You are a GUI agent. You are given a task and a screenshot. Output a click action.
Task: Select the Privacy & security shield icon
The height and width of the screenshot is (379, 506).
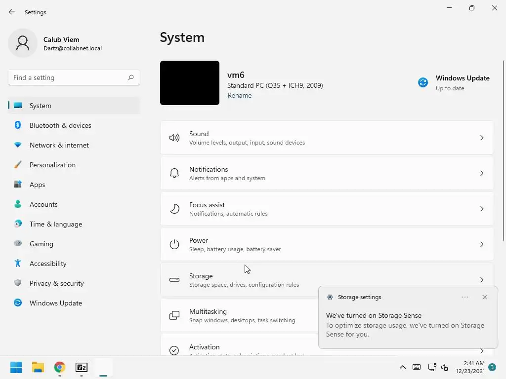(x=18, y=283)
